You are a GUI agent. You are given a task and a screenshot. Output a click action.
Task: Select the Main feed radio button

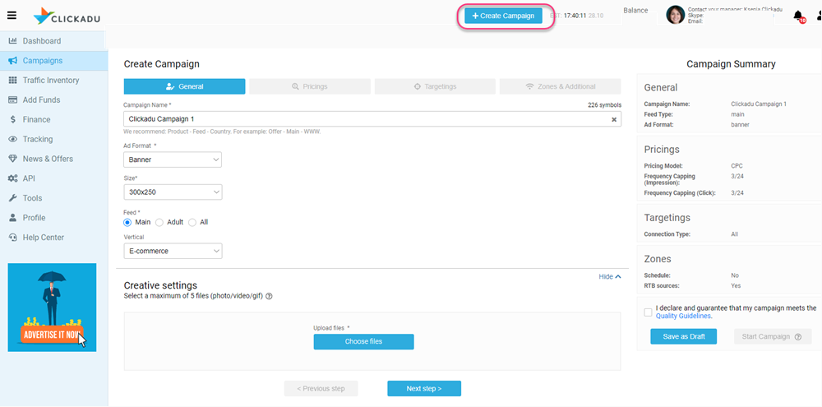127,222
